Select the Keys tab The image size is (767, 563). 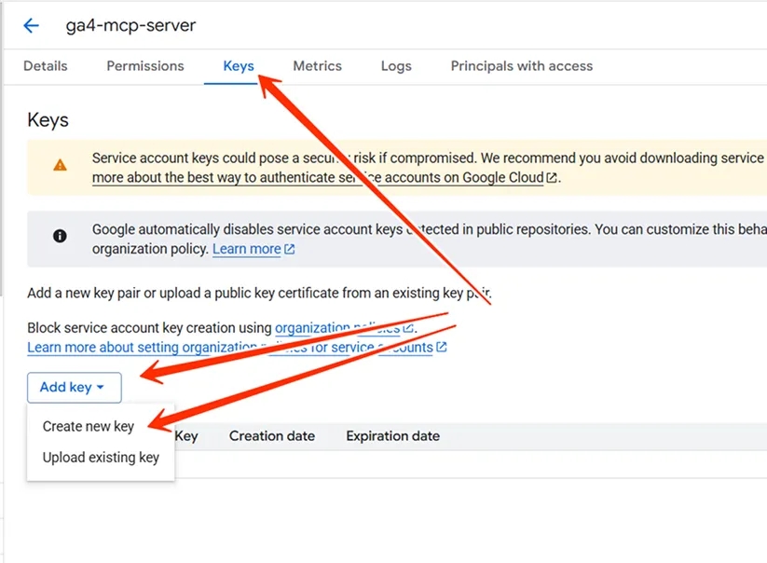[x=239, y=66]
